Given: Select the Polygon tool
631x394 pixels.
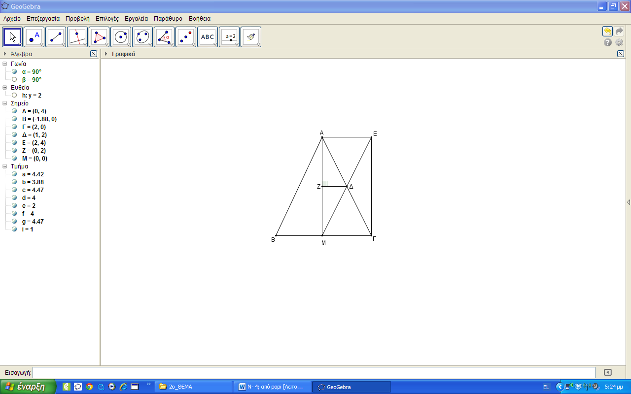Looking at the screenshot, I should [x=99, y=37].
